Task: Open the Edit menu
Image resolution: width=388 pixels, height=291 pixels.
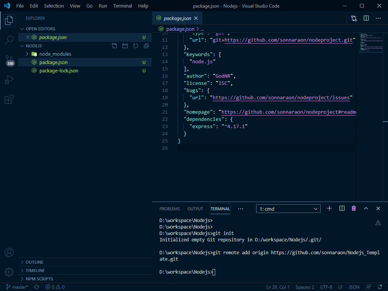Action: (34, 6)
